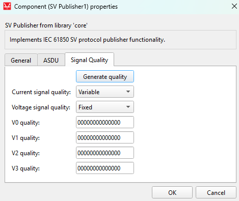Switch to the General tab
This screenshot has height=201, width=239.
pyautogui.click(x=21, y=60)
